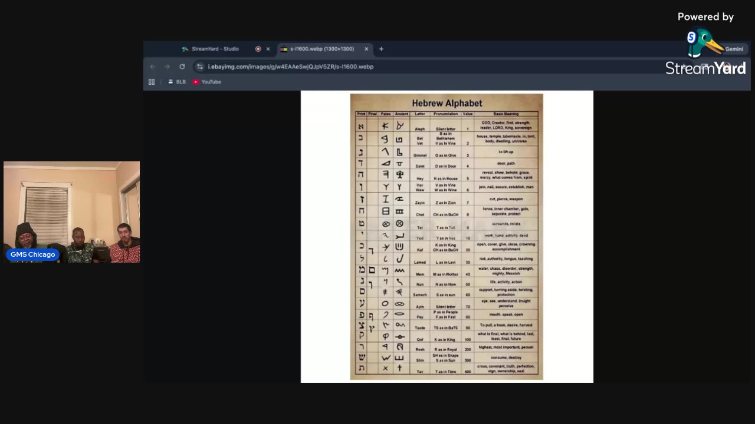Click the Gemini button in browser
Screen dimensions: 755x424
[734, 49]
